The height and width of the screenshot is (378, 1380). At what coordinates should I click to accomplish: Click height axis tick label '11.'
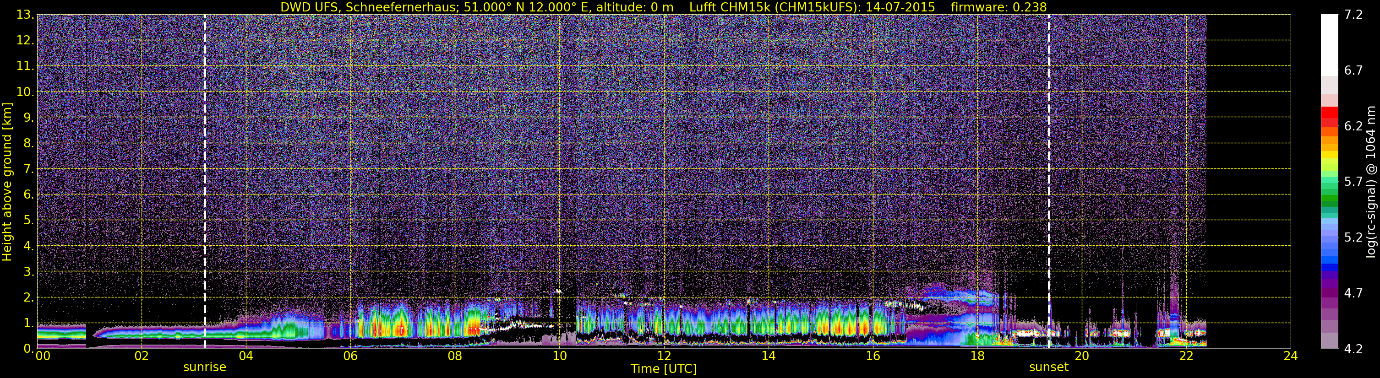(x=25, y=66)
